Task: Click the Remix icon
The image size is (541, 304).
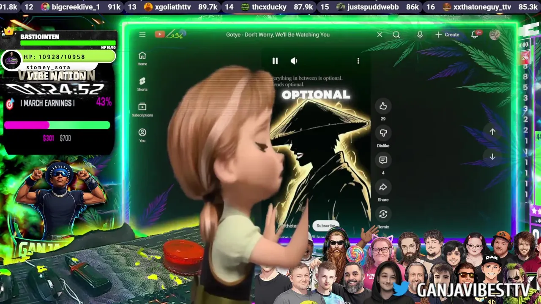Action: tap(383, 214)
